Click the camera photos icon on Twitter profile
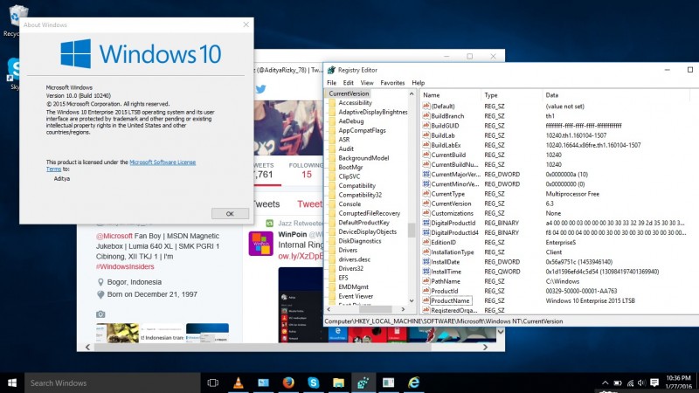This screenshot has height=393, width=699. (x=100, y=314)
